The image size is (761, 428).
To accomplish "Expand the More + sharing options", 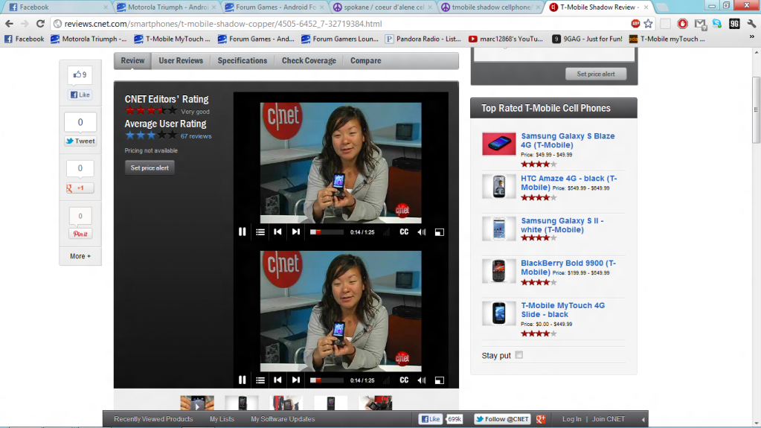I will tap(80, 256).
